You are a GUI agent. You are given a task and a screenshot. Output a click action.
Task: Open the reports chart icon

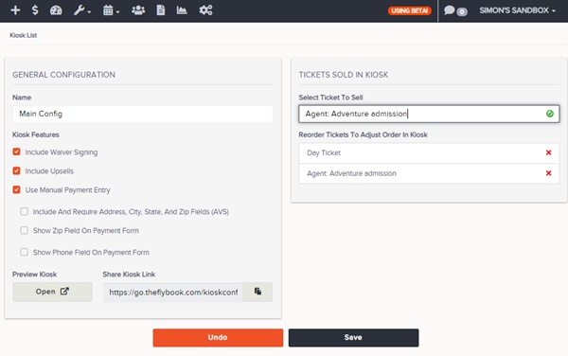182,10
